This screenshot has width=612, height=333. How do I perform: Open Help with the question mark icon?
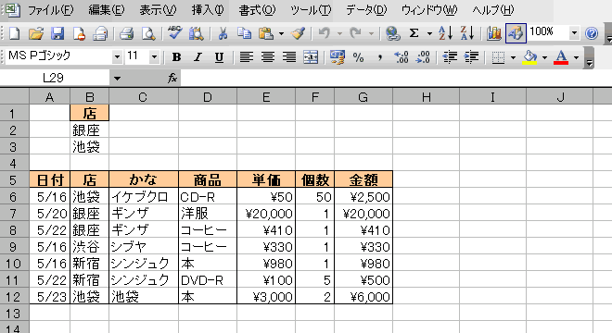592,33
